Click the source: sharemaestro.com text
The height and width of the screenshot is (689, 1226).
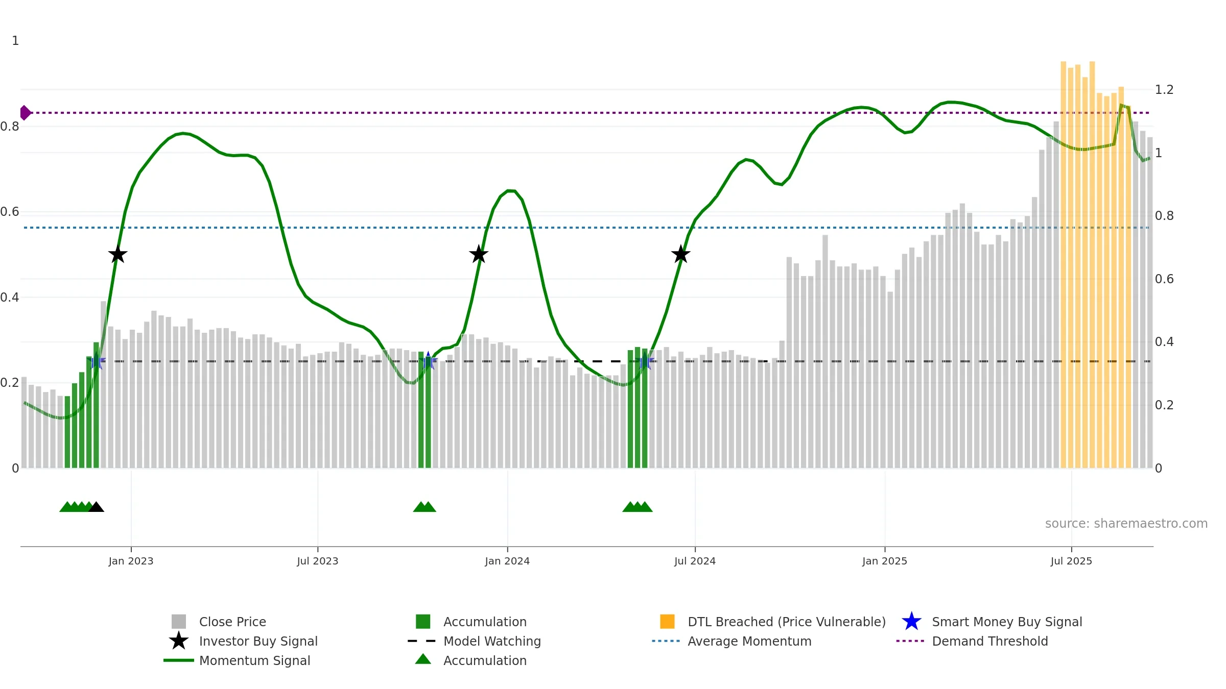tap(1126, 524)
